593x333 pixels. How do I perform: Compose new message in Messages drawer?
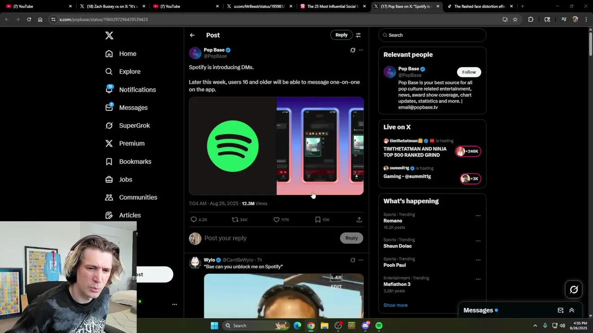coord(561,310)
